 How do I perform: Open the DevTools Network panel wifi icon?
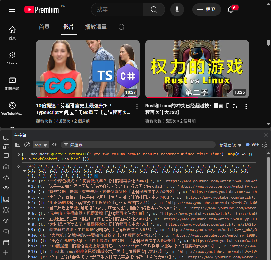pyautogui.click(x=6, y=188)
